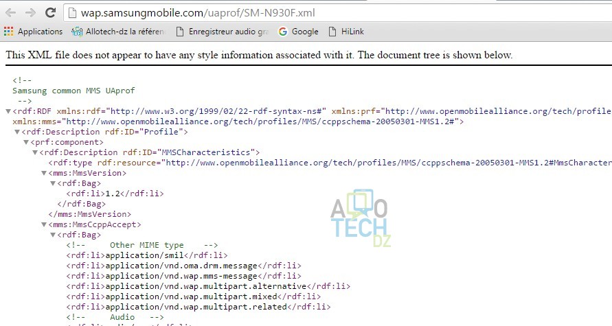
Task: Click the vnd.wap.multipart.mixed line
Action: pyautogui.click(x=194, y=296)
